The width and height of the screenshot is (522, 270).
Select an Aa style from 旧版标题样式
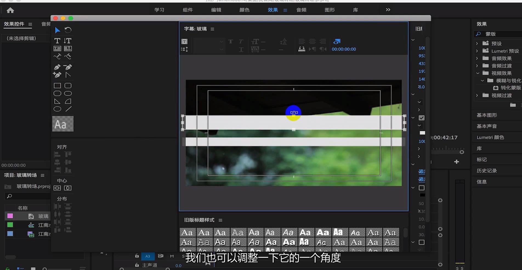[188, 232]
